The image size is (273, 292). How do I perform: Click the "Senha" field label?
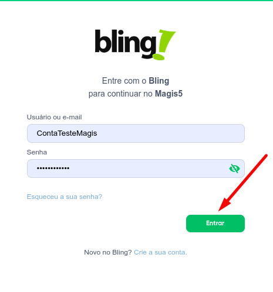click(x=37, y=152)
